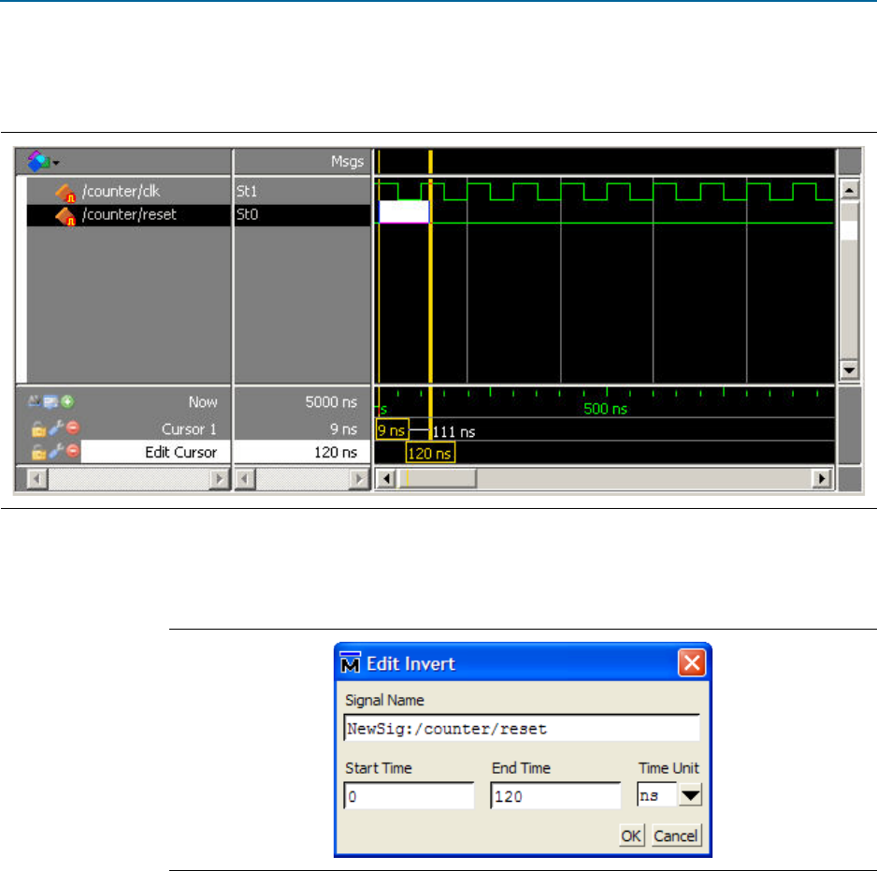Viewport: 877px width, 871px height.
Task: Delete Edit Cursor with red minus icon
Action: point(73,451)
